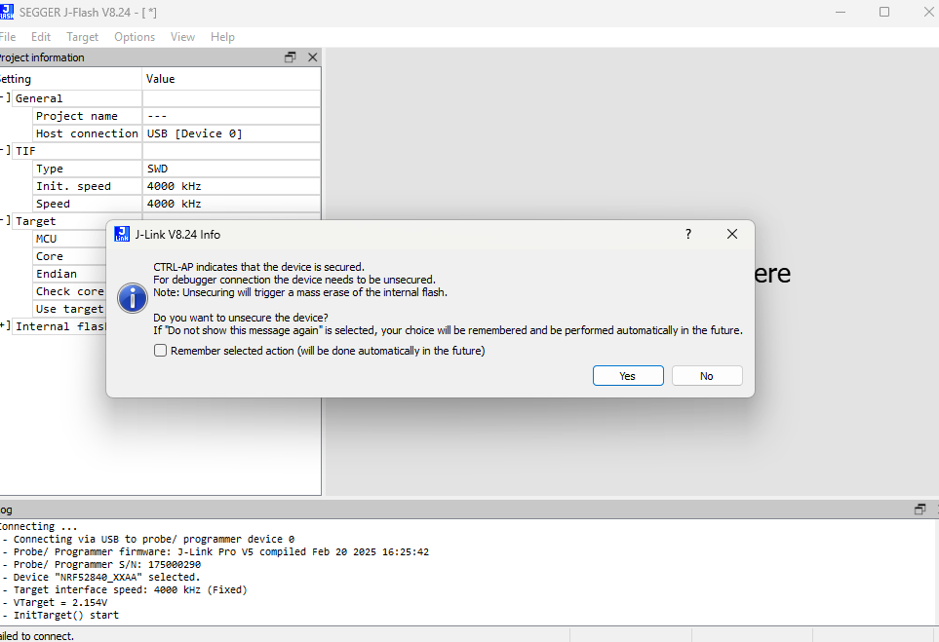Maximize the J-Flash window
The height and width of the screenshot is (642, 939).
883,12
